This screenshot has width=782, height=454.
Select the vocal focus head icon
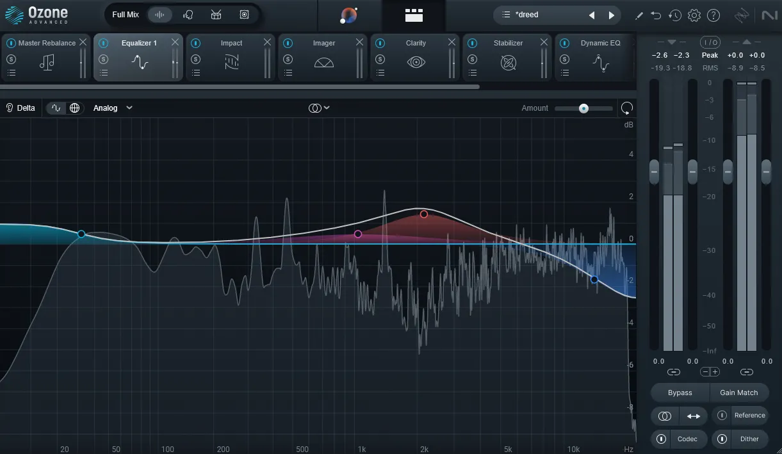[188, 15]
